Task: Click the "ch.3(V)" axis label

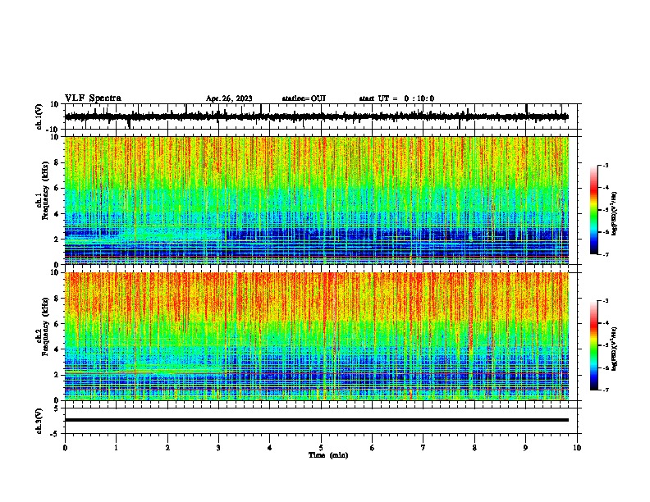Action: pos(39,421)
